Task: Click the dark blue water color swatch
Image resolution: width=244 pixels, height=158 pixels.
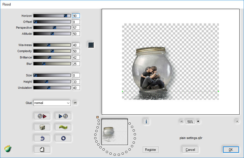Action: coord(91,45)
